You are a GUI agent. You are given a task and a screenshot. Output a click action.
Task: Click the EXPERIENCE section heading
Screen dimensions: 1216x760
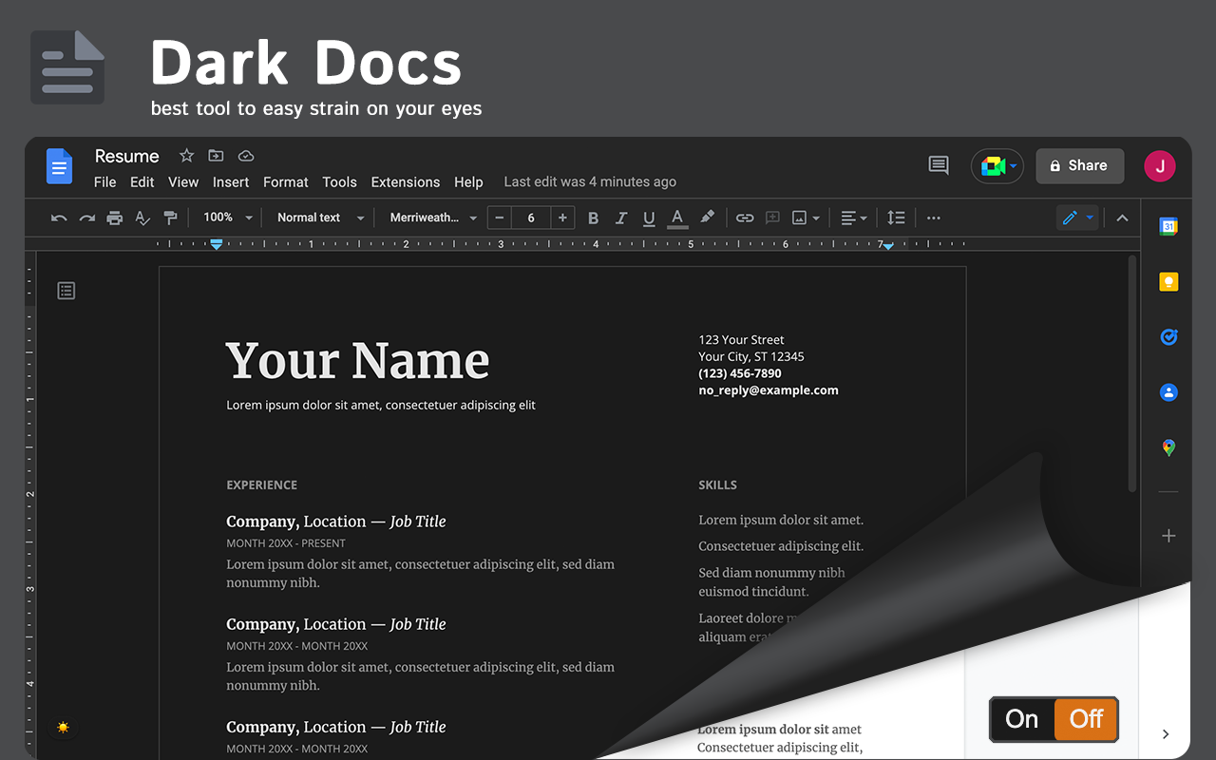click(x=261, y=485)
